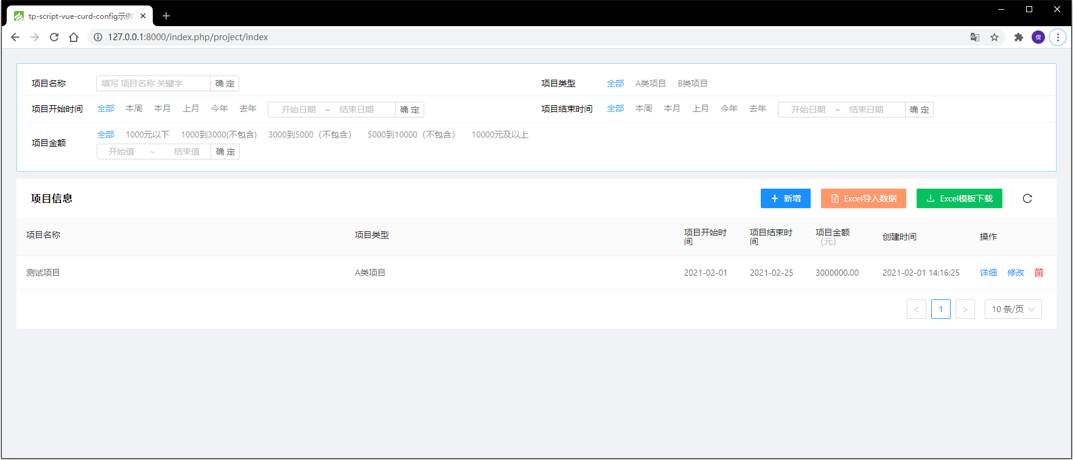Go to next page of results
This screenshot has height=460, width=1073.
pyautogui.click(x=965, y=309)
